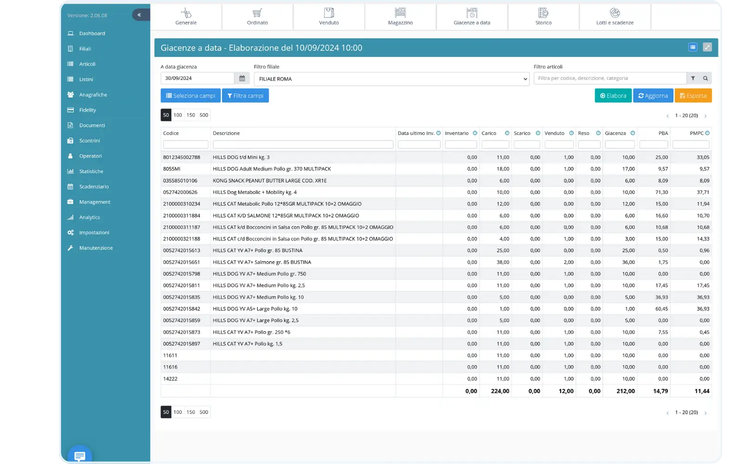Click the Filtro articoli search field

pos(610,78)
